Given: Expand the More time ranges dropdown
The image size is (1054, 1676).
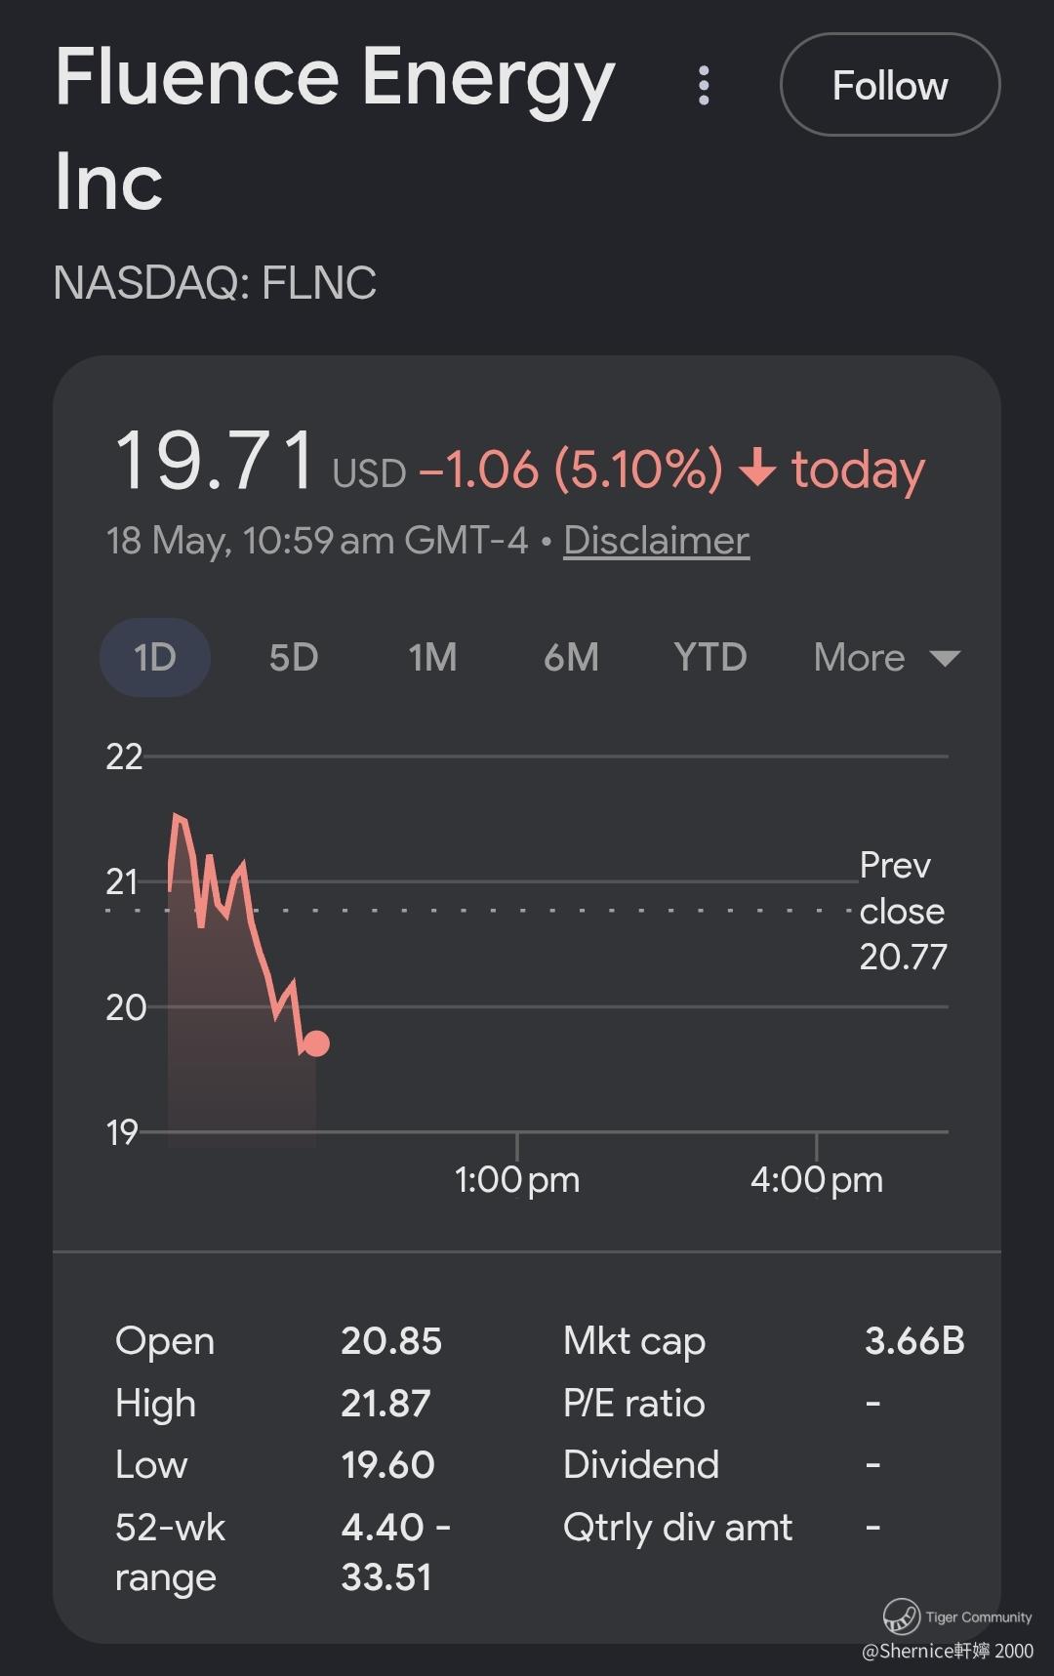Looking at the screenshot, I should pos(887,657).
